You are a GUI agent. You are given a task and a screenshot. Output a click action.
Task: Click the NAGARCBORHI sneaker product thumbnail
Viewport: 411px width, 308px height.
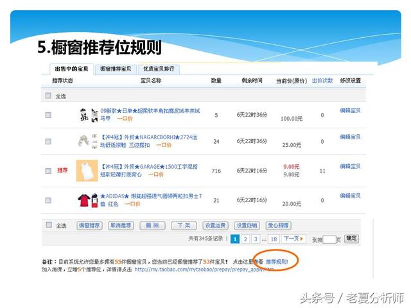87,141
